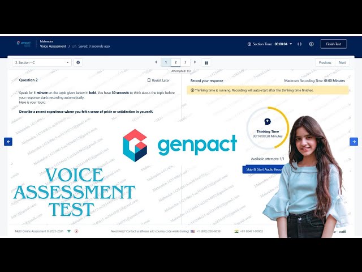Click the cloud saved status icon

(x=74, y=46)
